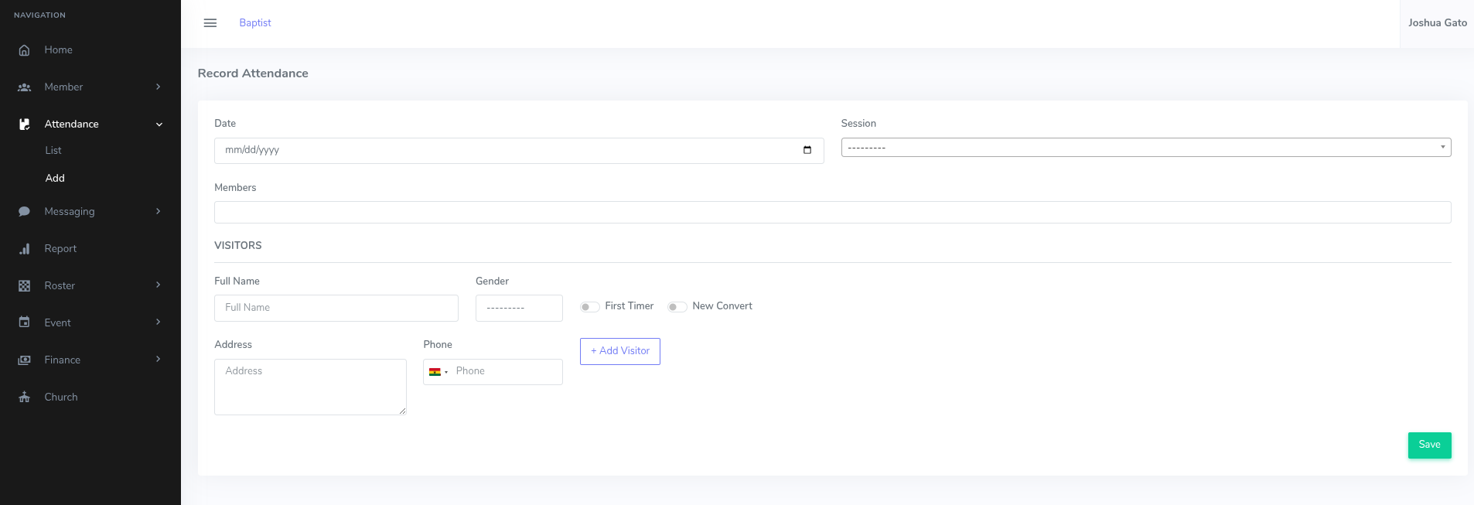Viewport: 1474px width, 505px height.
Task: Collapse the Attendance submenu chevron
Action: [159, 125]
